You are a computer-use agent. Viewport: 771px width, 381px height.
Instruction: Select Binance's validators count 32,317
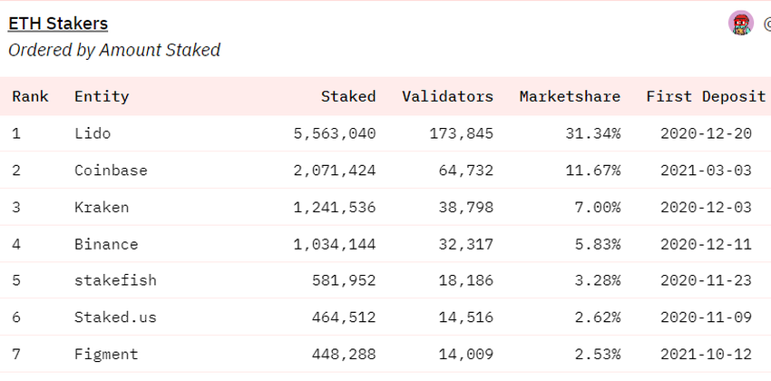point(465,244)
